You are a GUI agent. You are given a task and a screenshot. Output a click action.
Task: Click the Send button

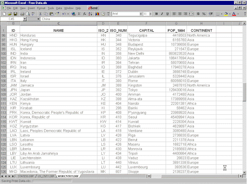[93, 8]
